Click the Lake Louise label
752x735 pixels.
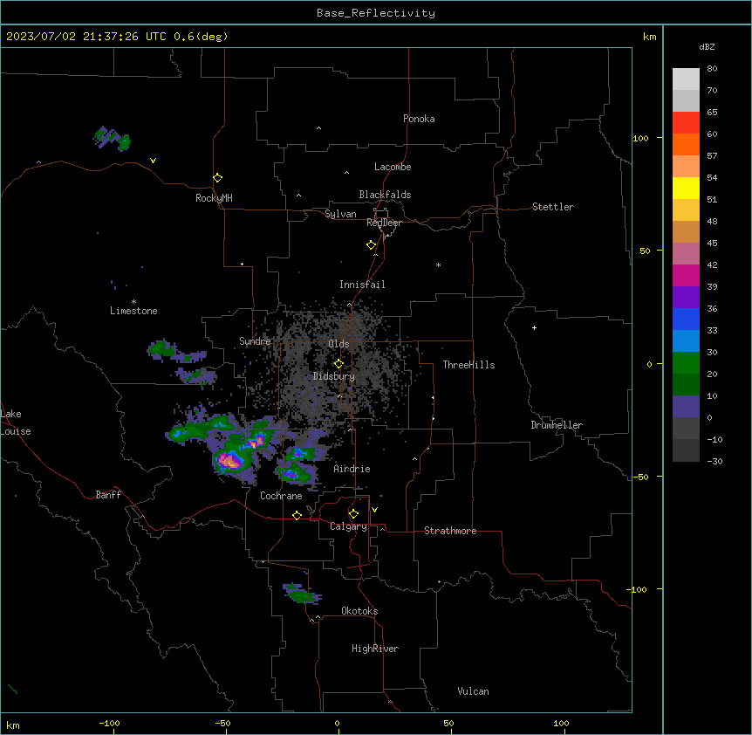14,422
